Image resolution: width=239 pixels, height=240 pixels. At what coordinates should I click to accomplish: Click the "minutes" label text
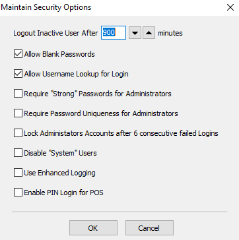point(170,33)
